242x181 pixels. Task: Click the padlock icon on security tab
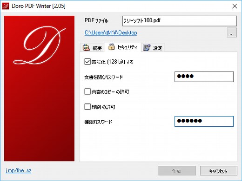pos(111,47)
